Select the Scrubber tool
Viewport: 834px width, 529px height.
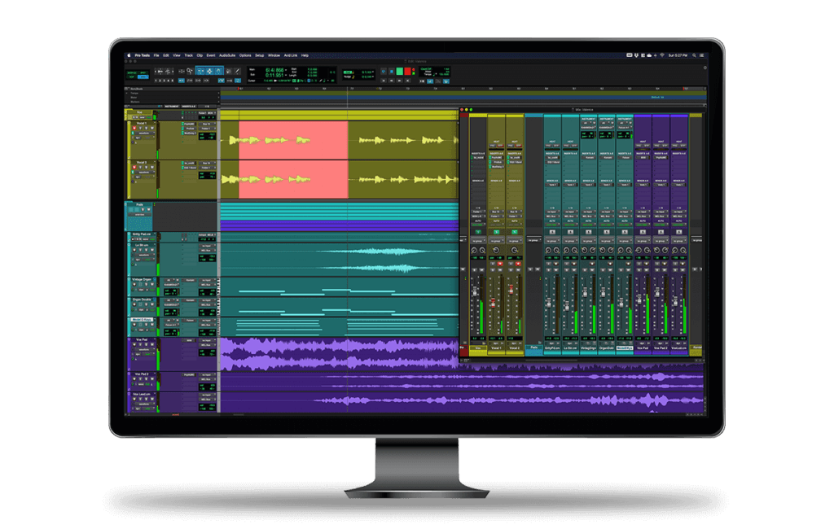coord(229,71)
